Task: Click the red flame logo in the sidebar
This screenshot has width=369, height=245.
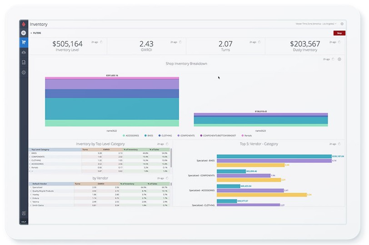Action: pos(24,24)
